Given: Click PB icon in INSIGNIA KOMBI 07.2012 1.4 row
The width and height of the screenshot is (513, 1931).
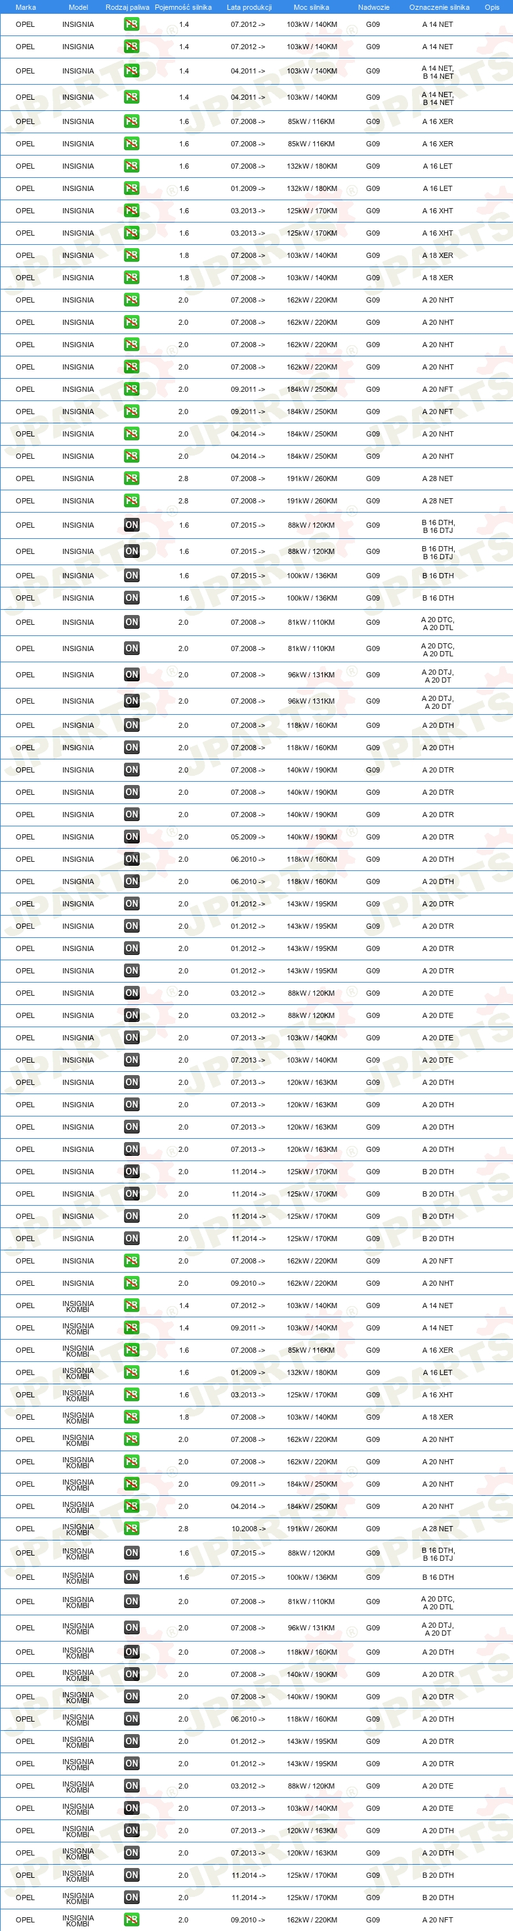Looking at the screenshot, I should pyautogui.click(x=131, y=1305).
